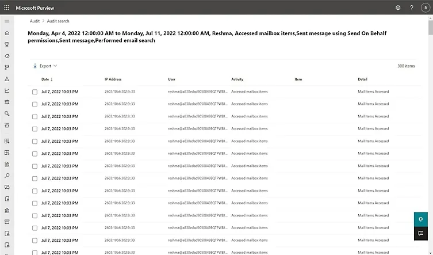Click the teal floating help assistant button
Screen dimensions: 433x255
pos(420,219)
